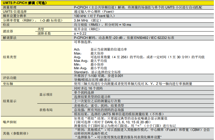Image resolution: width=215 pixels, height=140 pixels.
Task: Click the UMTS P-CPICH 解调 table header
Action: click(x=24, y=3)
